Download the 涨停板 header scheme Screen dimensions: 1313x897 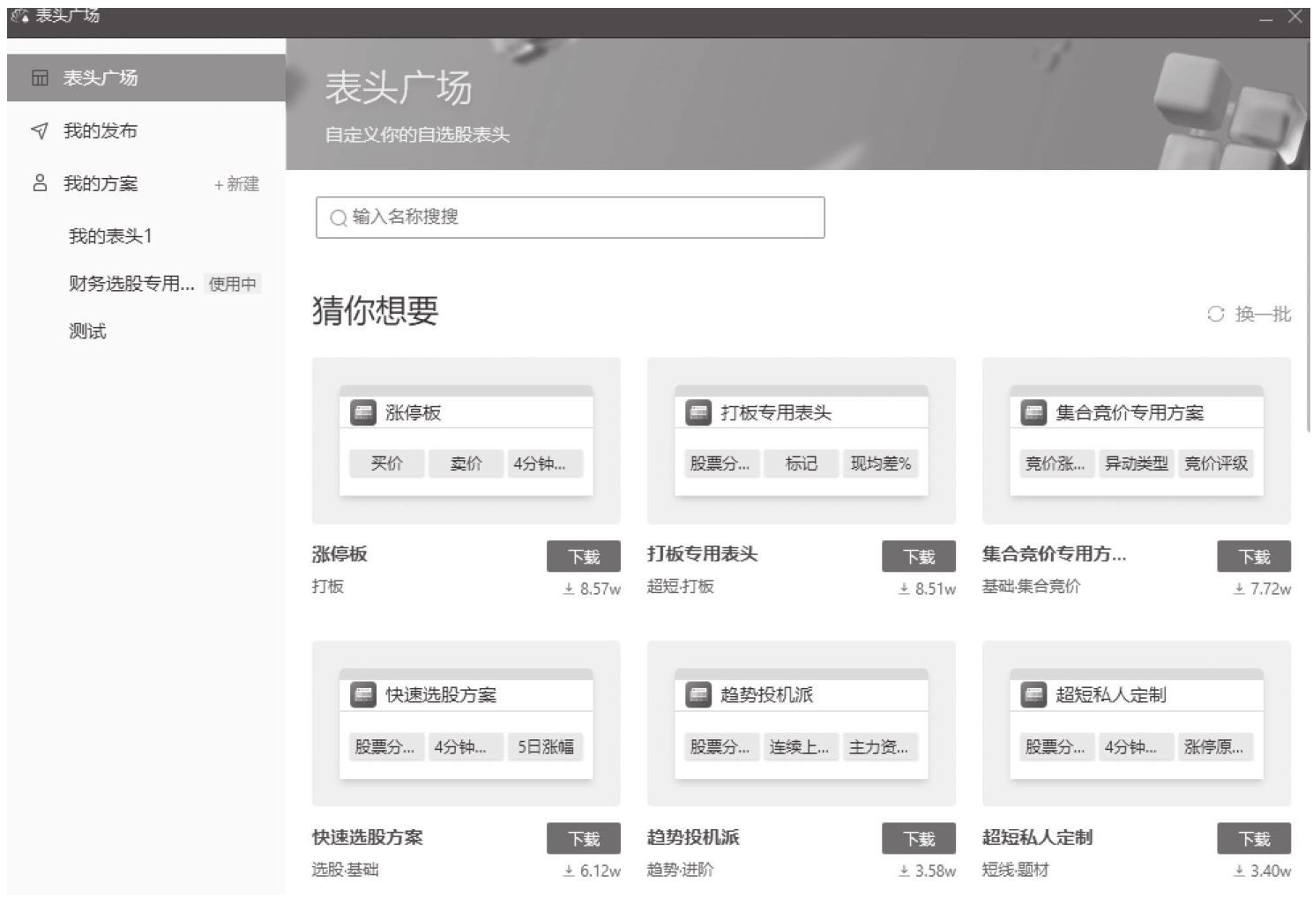click(x=584, y=557)
